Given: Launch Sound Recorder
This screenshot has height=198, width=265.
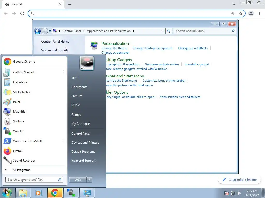Looking at the screenshot, I should 35,160.
